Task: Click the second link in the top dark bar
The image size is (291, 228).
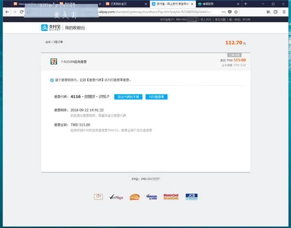Action: coord(220,19)
